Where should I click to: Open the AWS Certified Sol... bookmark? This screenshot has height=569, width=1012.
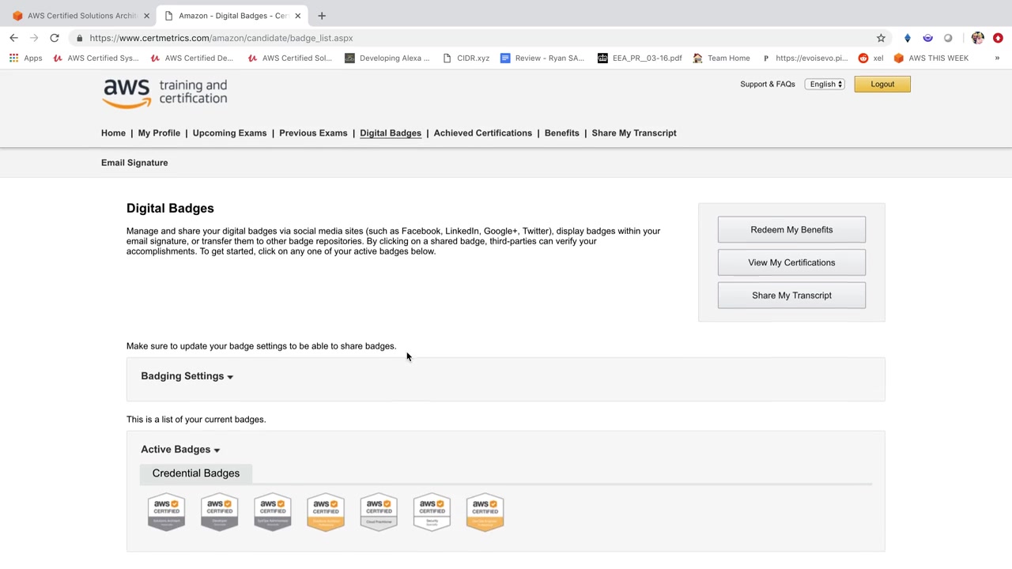(x=289, y=58)
